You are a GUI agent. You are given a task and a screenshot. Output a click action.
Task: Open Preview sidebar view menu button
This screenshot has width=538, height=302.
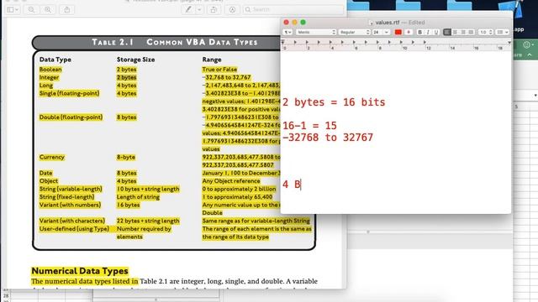[x=13, y=9]
